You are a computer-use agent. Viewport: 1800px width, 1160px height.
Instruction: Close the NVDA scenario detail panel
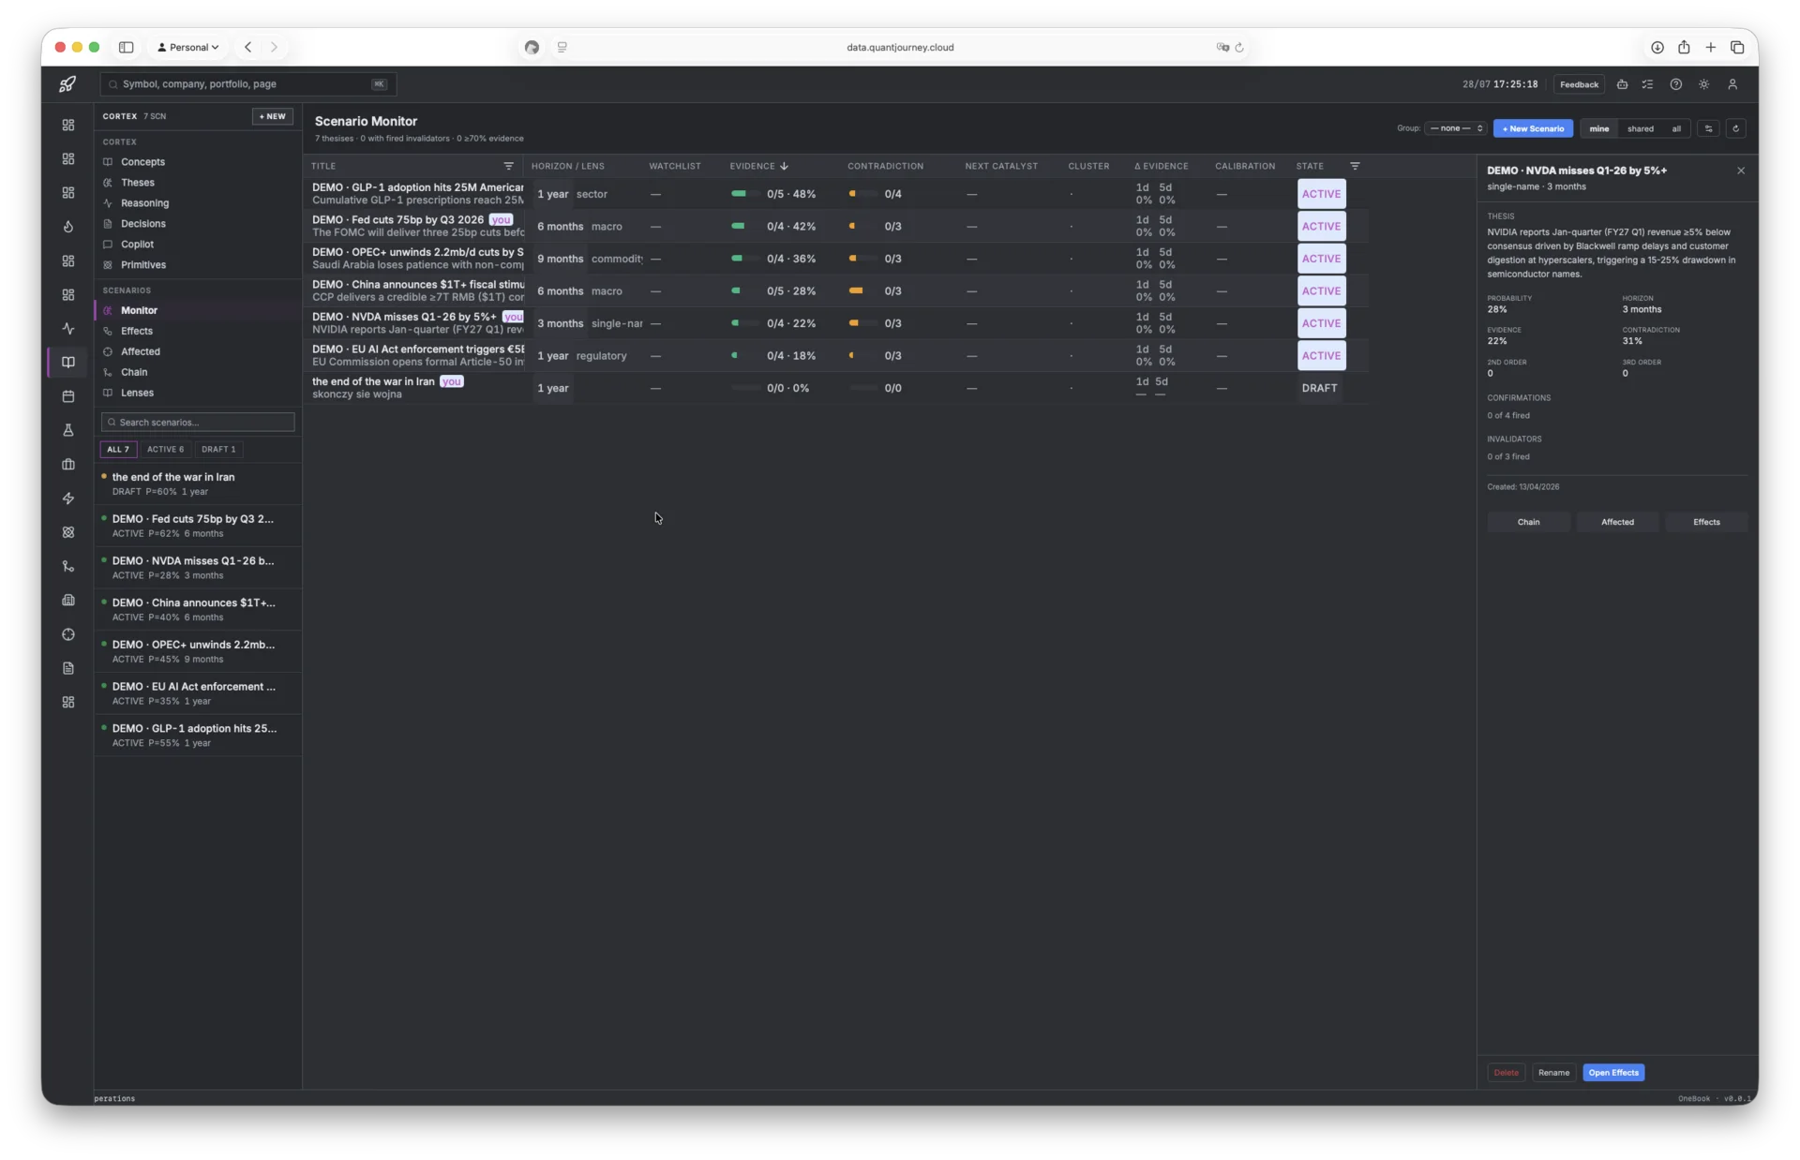(x=1741, y=171)
